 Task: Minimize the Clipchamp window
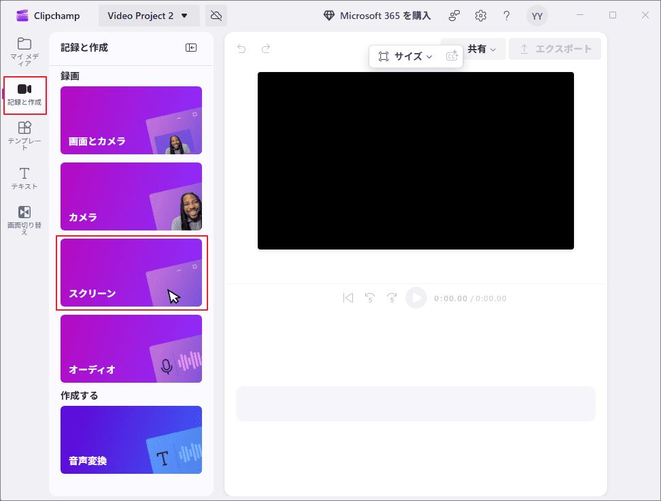click(580, 15)
